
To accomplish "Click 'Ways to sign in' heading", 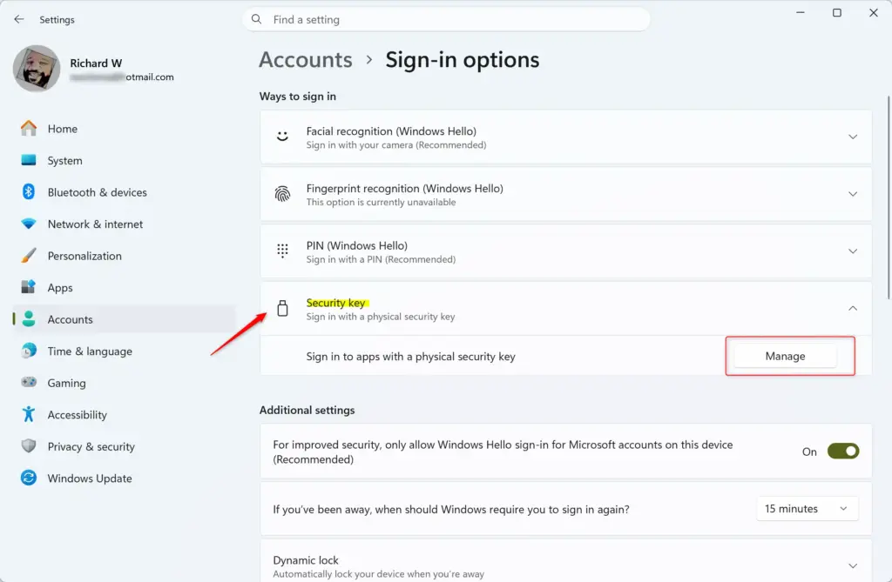I will [x=298, y=96].
